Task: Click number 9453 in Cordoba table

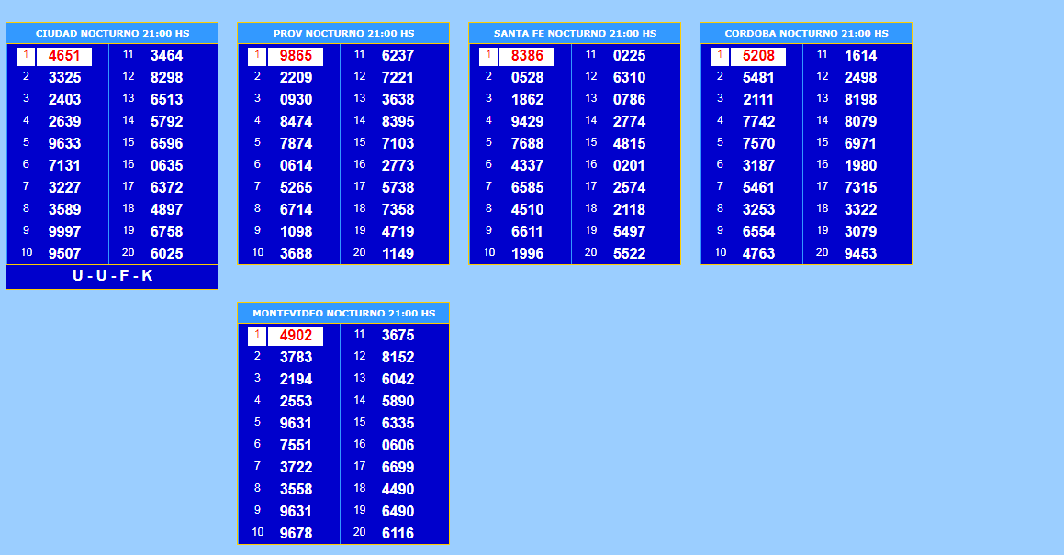Action: 860,253
